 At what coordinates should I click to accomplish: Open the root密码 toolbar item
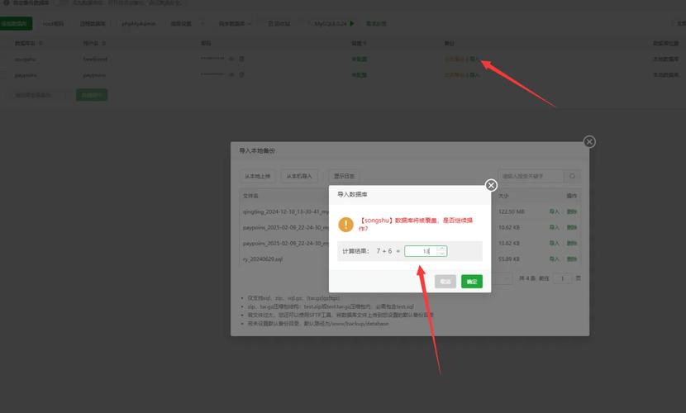[x=53, y=24]
